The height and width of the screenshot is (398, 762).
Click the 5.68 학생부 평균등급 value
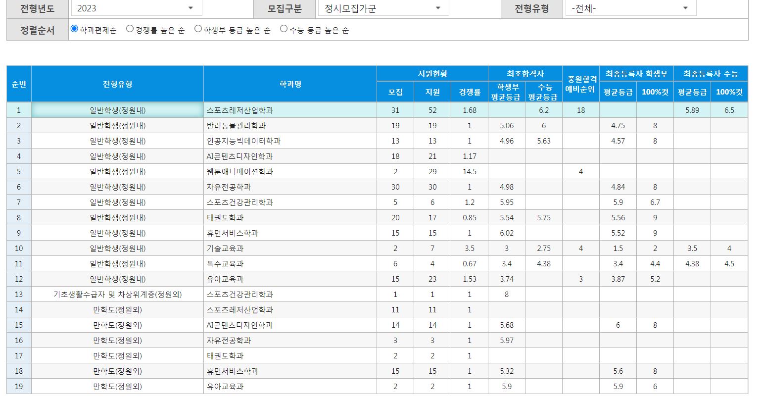[507, 325]
